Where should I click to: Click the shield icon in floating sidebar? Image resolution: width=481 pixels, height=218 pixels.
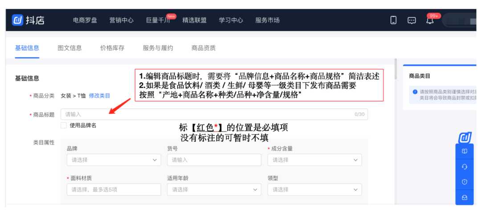coord(465,182)
